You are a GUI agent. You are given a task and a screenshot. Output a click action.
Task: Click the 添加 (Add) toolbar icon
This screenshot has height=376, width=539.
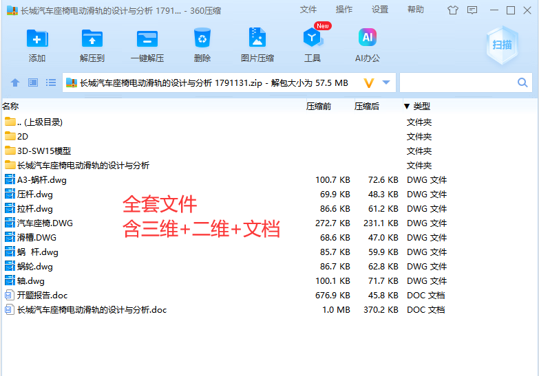point(37,45)
